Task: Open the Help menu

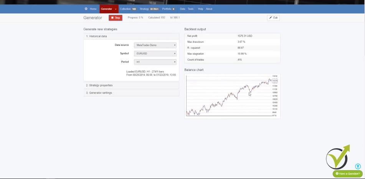Action: (x=200, y=9)
